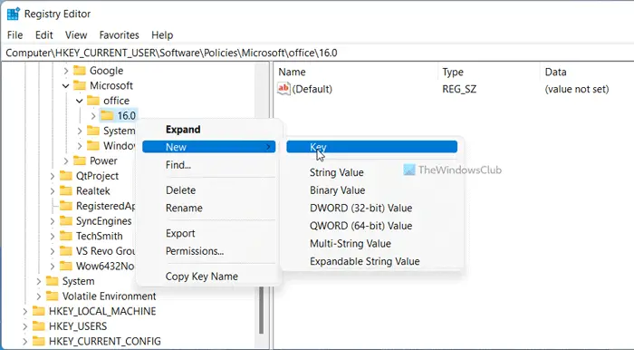Open the View menu

click(76, 35)
